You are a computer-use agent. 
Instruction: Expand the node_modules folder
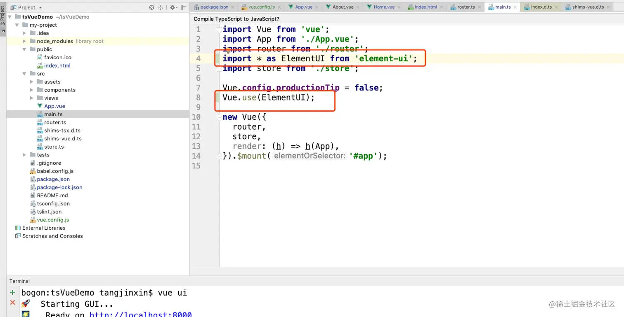(x=24, y=41)
